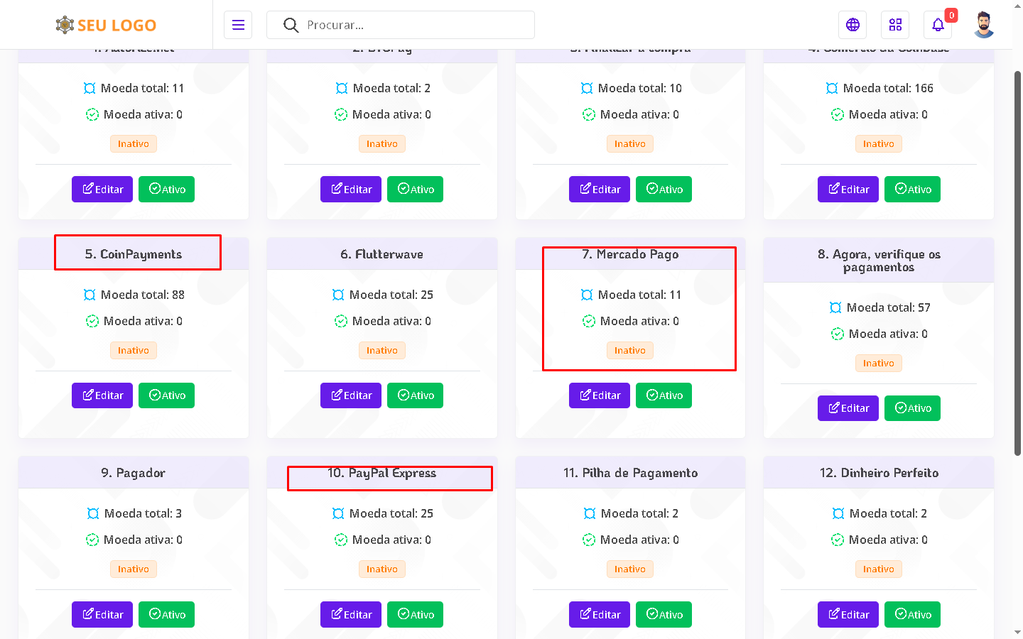Activate Flutterwave using the Ativo button
This screenshot has width=1023, height=639.
(415, 395)
